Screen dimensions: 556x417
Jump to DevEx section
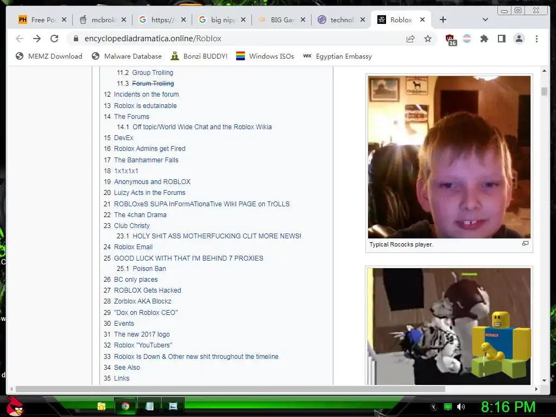click(x=123, y=137)
